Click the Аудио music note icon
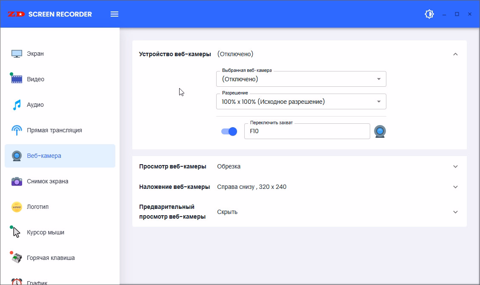This screenshot has height=285, width=480. click(17, 105)
